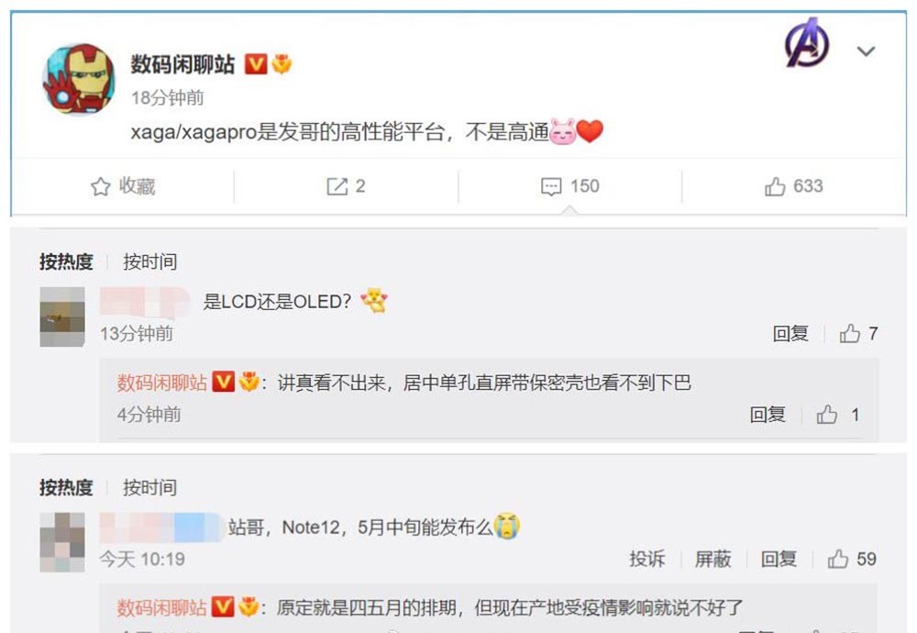
Task: Click 回复 on the blogger's 4分钟前 reply
Action: (768, 415)
